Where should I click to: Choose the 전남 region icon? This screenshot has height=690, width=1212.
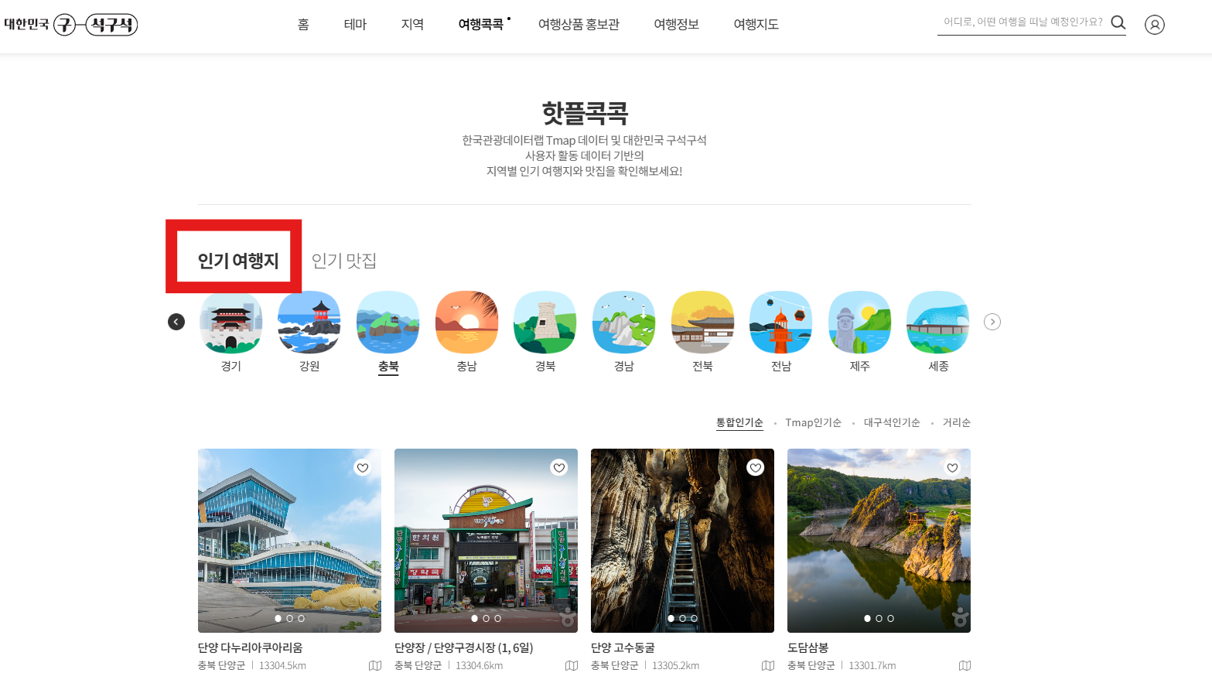[780, 322]
